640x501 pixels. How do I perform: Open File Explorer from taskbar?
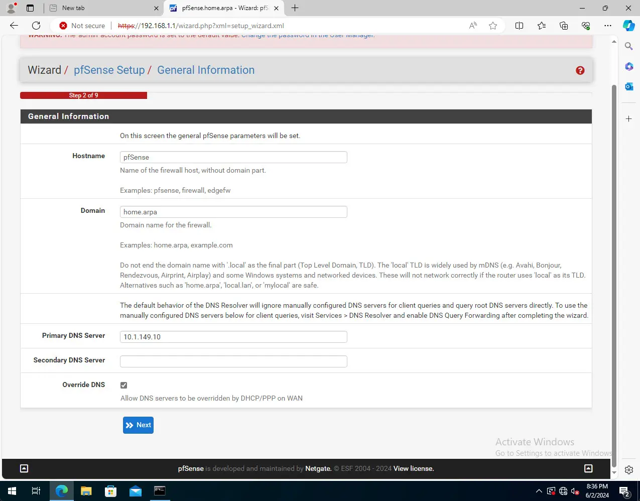[x=86, y=491]
